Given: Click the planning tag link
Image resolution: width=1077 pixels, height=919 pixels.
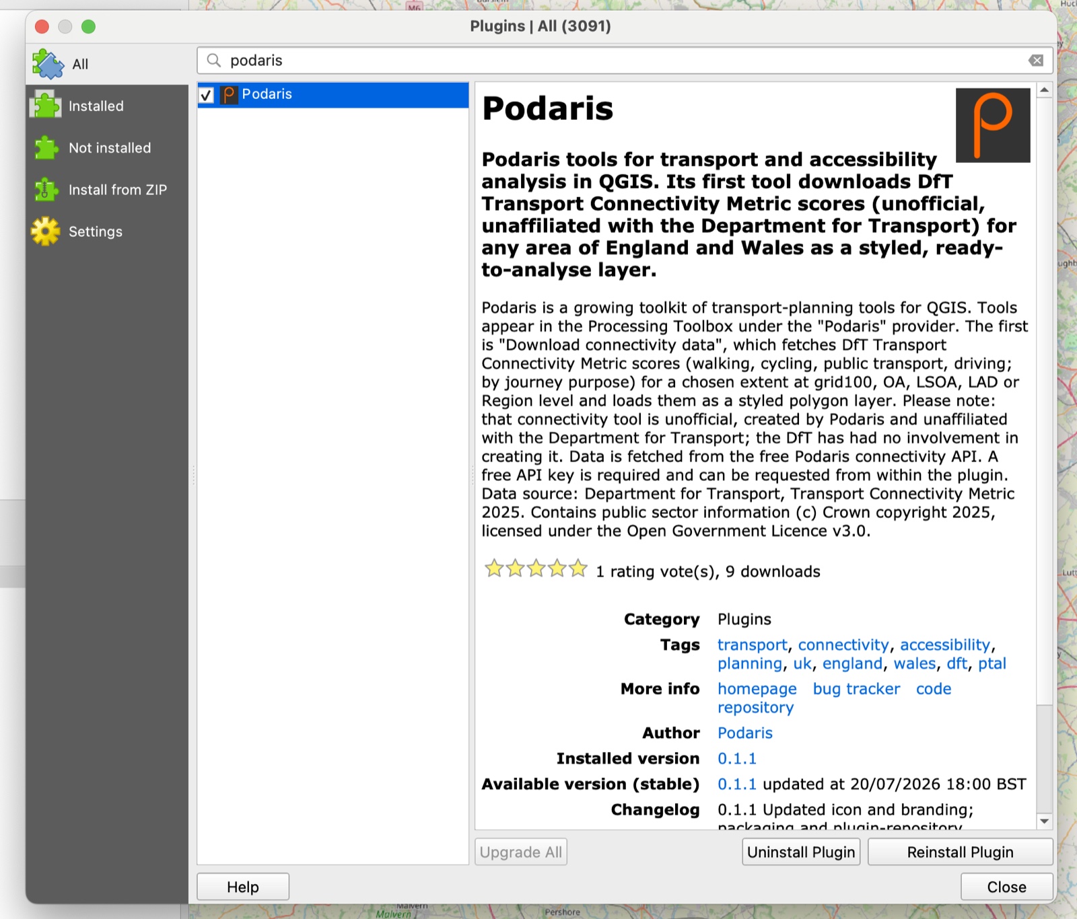Looking at the screenshot, I should [750, 663].
